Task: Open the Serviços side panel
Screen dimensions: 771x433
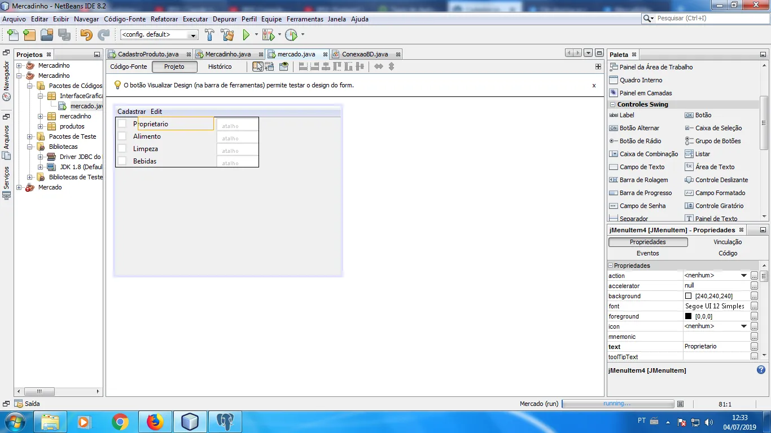Action: coord(6,177)
